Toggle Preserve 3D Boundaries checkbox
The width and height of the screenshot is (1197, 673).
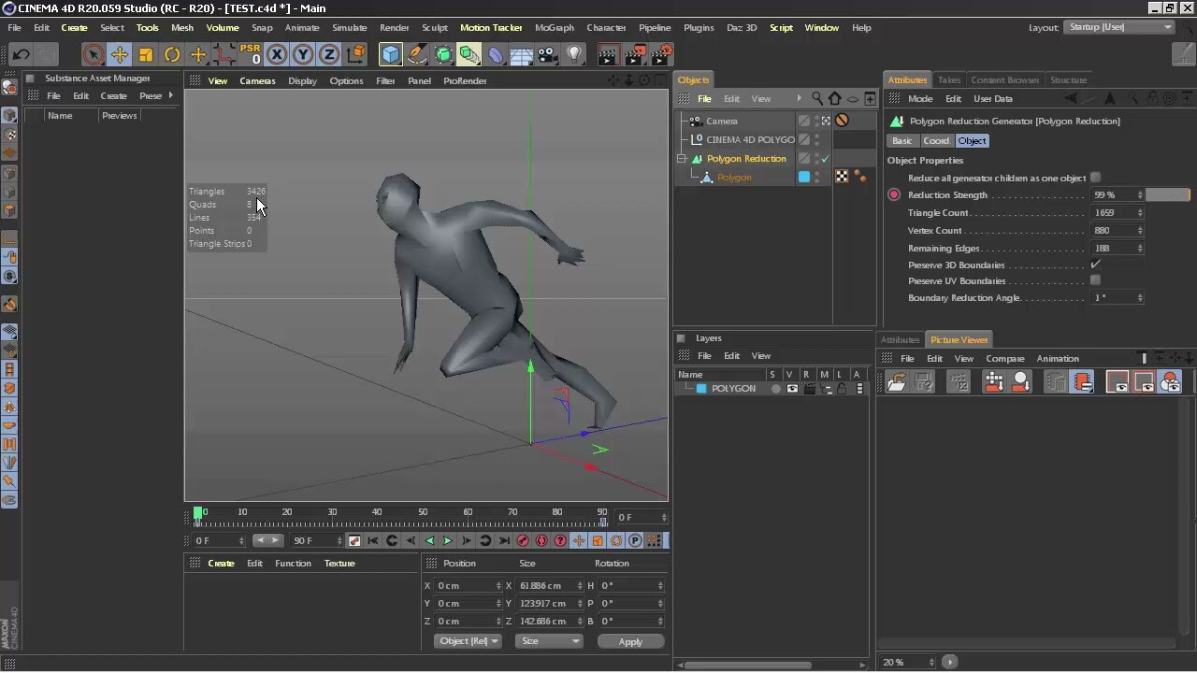point(1095,265)
